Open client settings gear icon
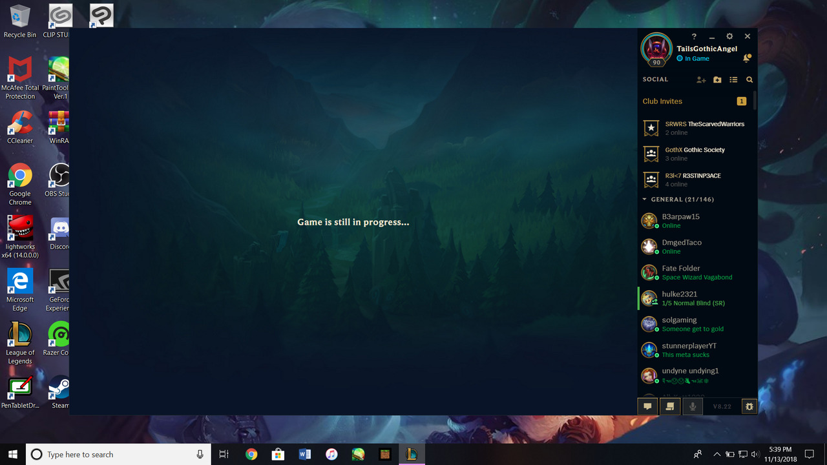827x465 pixels. [x=729, y=37]
